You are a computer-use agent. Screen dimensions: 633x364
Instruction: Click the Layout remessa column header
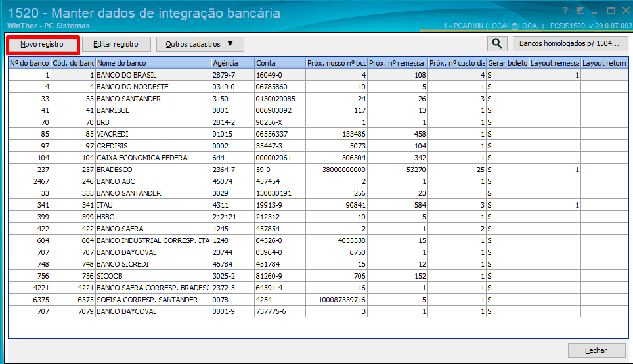point(555,63)
